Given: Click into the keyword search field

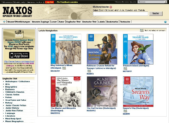Looking at the screenshot, I should click(x=120, y=14).
